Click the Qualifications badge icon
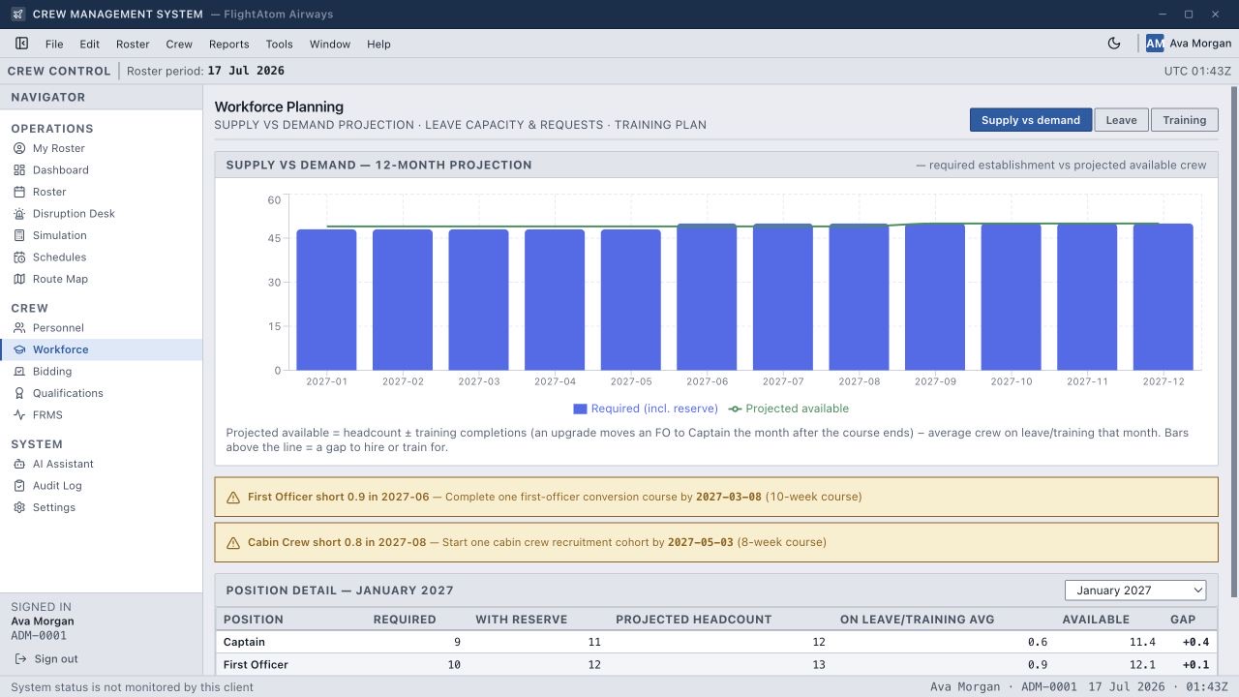The width and height of the screenshot is (1239, 697). (19, 393)
